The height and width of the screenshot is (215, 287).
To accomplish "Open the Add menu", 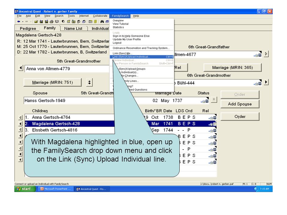I will [x=28, y=16].
